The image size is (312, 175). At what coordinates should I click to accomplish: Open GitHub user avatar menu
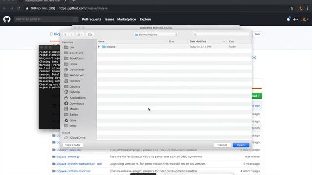[x=305, y=19]
